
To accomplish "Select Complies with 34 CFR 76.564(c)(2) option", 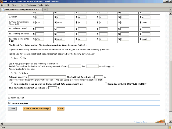I will pyautogui.click(x=106, y=84).
